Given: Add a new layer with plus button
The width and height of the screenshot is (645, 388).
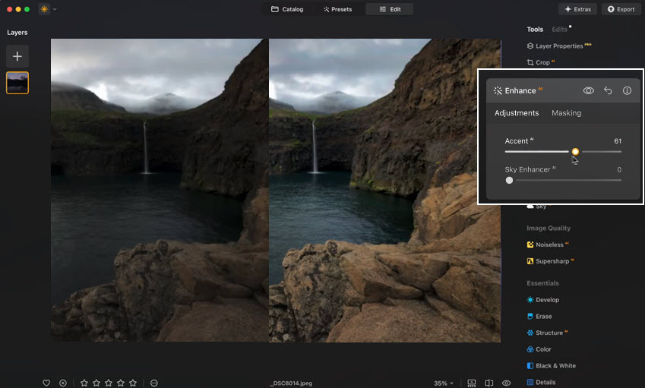Looking at the screenshot, I should click(17, 55).
